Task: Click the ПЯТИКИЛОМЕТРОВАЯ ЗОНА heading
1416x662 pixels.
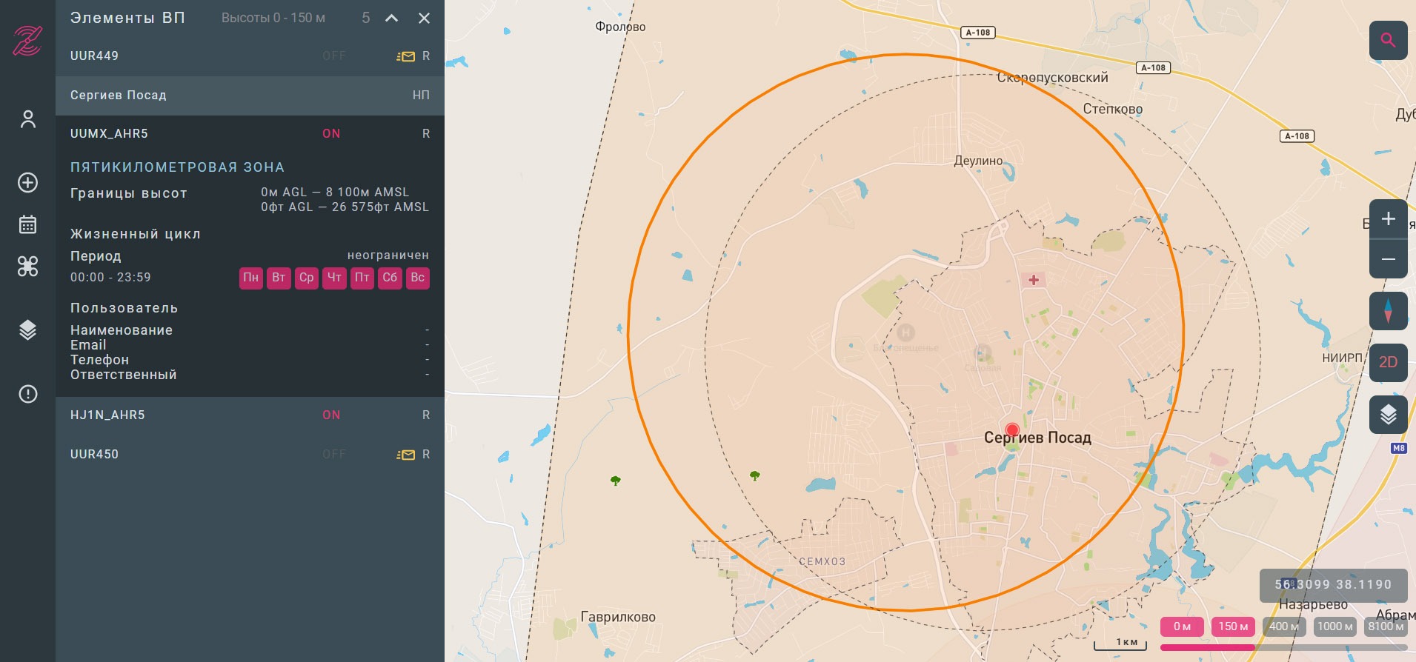Action: tap(177, 167)
